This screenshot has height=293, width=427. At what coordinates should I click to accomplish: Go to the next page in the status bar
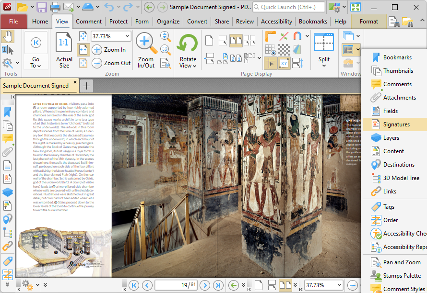click(205, 285)
